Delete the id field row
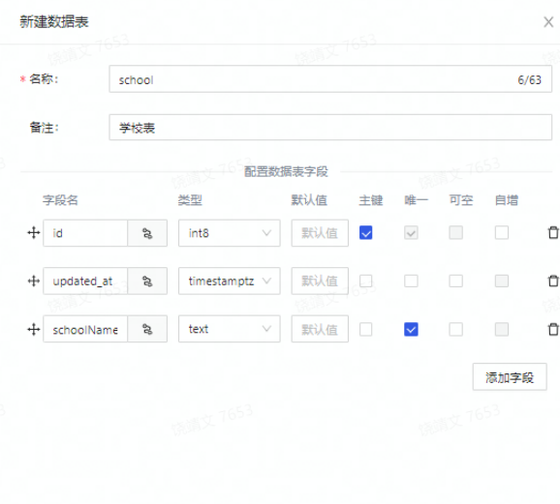 [553, 232]
